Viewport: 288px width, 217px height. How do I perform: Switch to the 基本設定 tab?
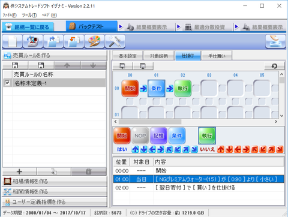(128, 56)
